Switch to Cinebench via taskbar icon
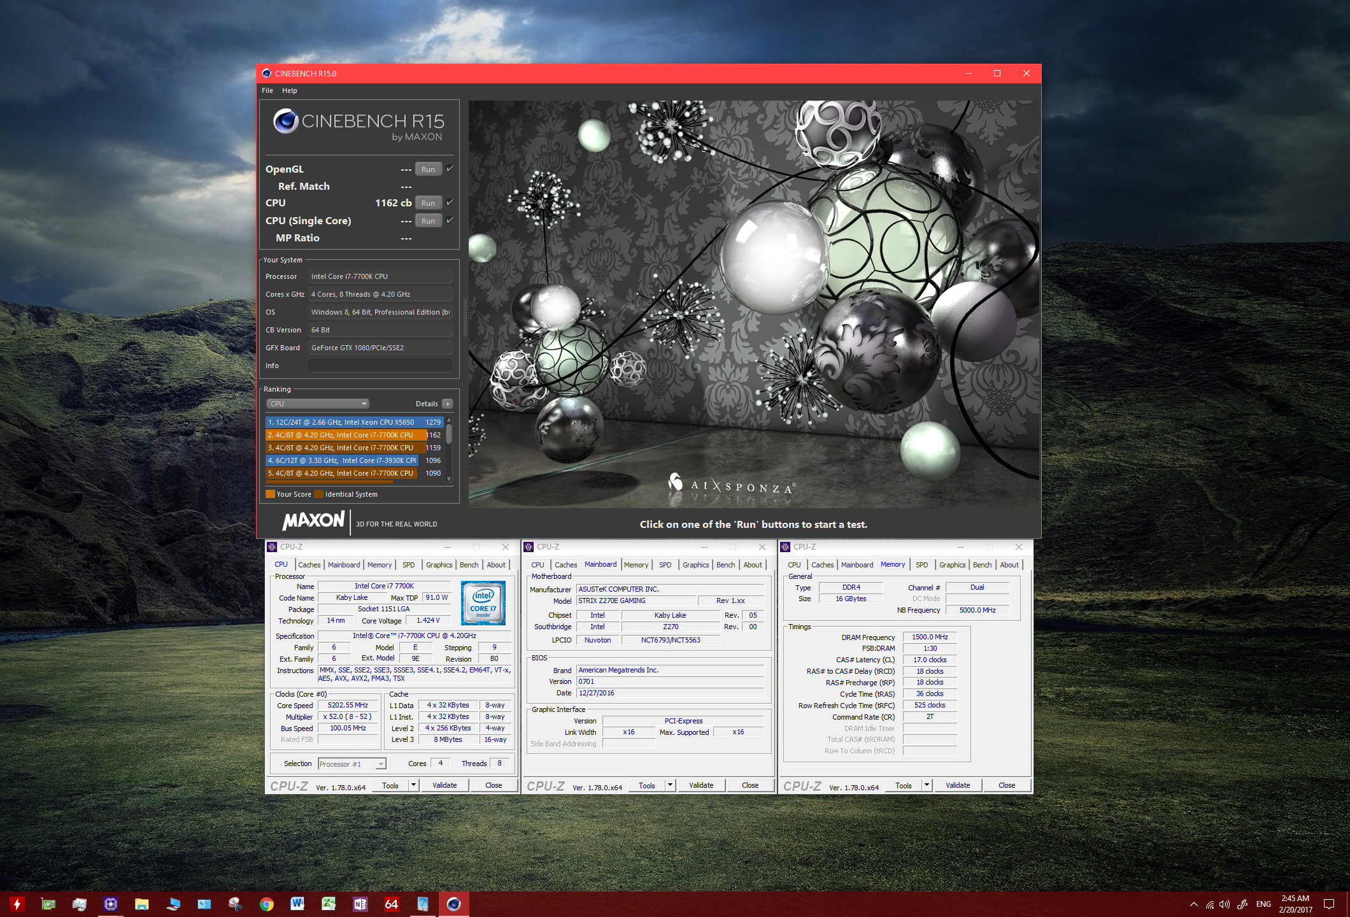This screenshot has height=917, width=1350. tap(453, 904)
